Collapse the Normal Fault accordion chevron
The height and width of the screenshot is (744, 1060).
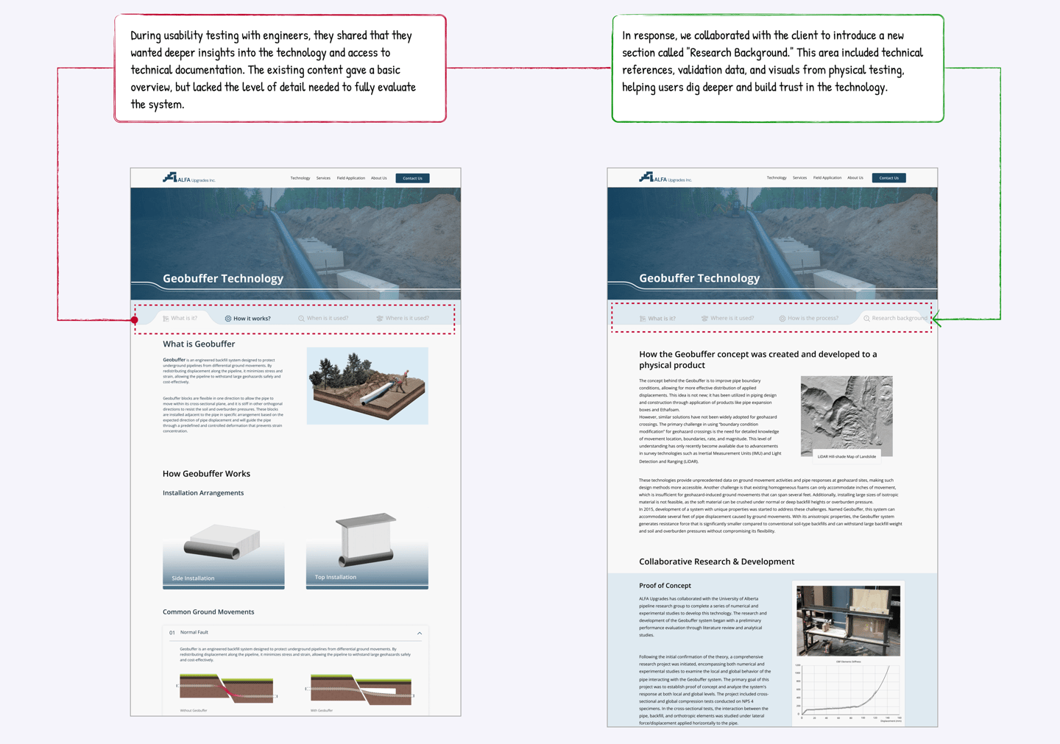pyautogui.click(x=420, y=633)
